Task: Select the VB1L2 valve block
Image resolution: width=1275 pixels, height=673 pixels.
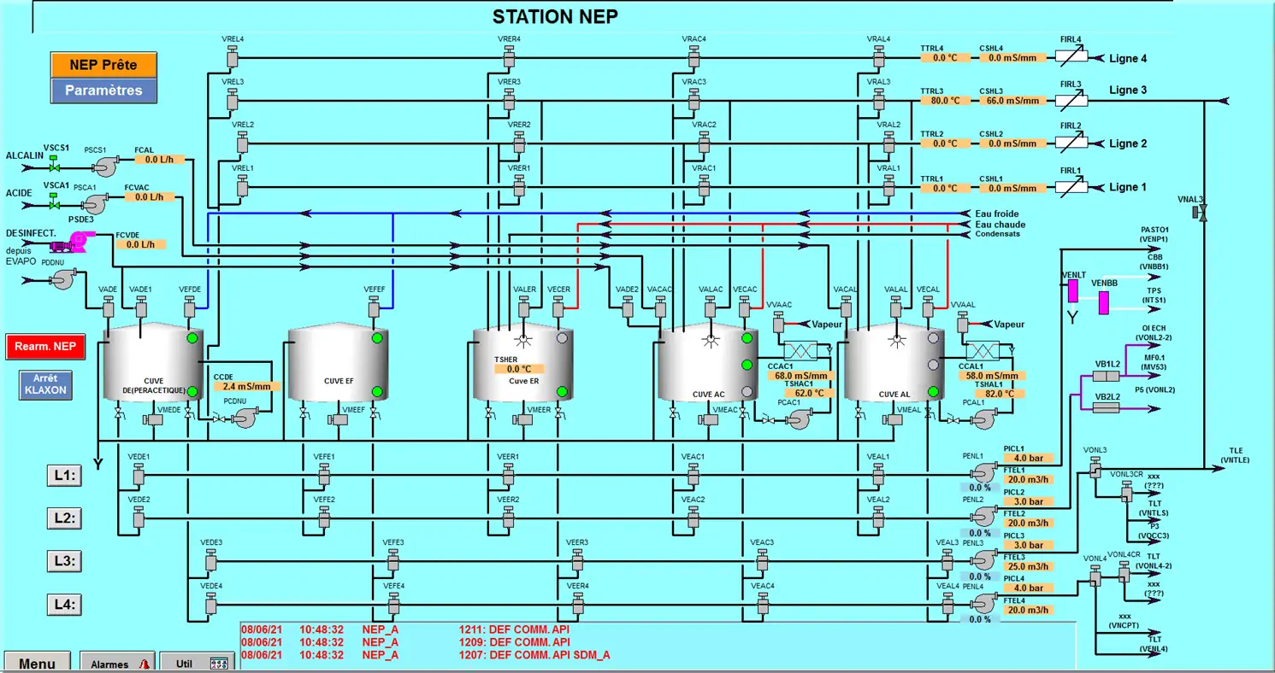Action: 1107,376
